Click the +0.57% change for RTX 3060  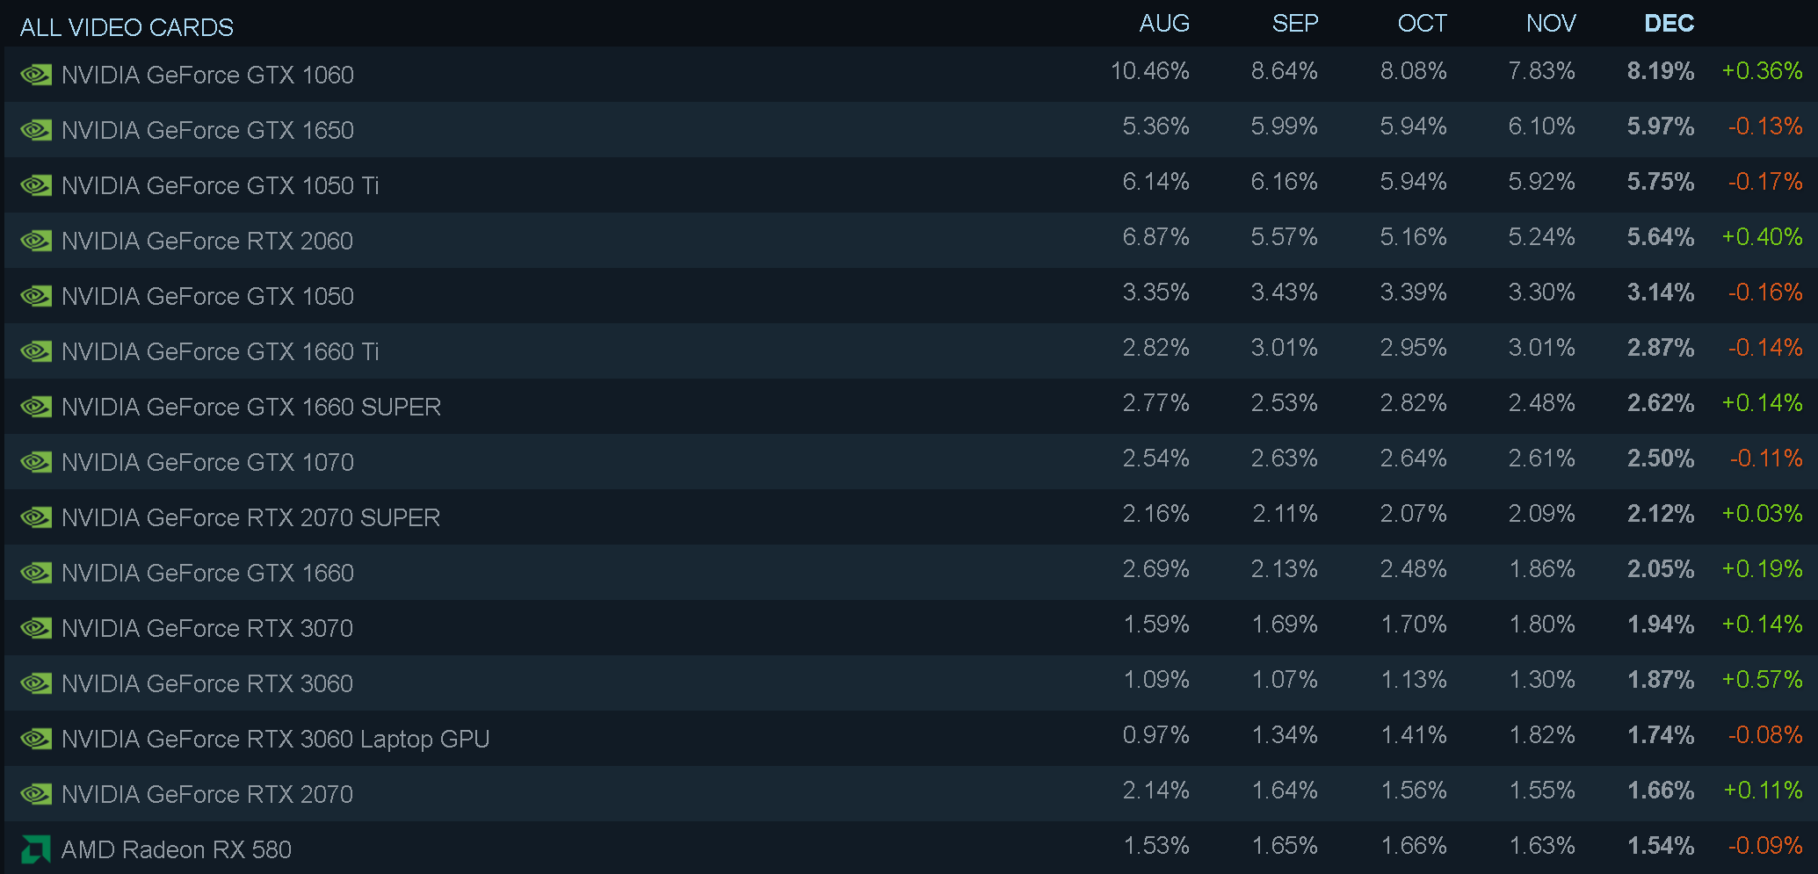tap(1762, 680)
